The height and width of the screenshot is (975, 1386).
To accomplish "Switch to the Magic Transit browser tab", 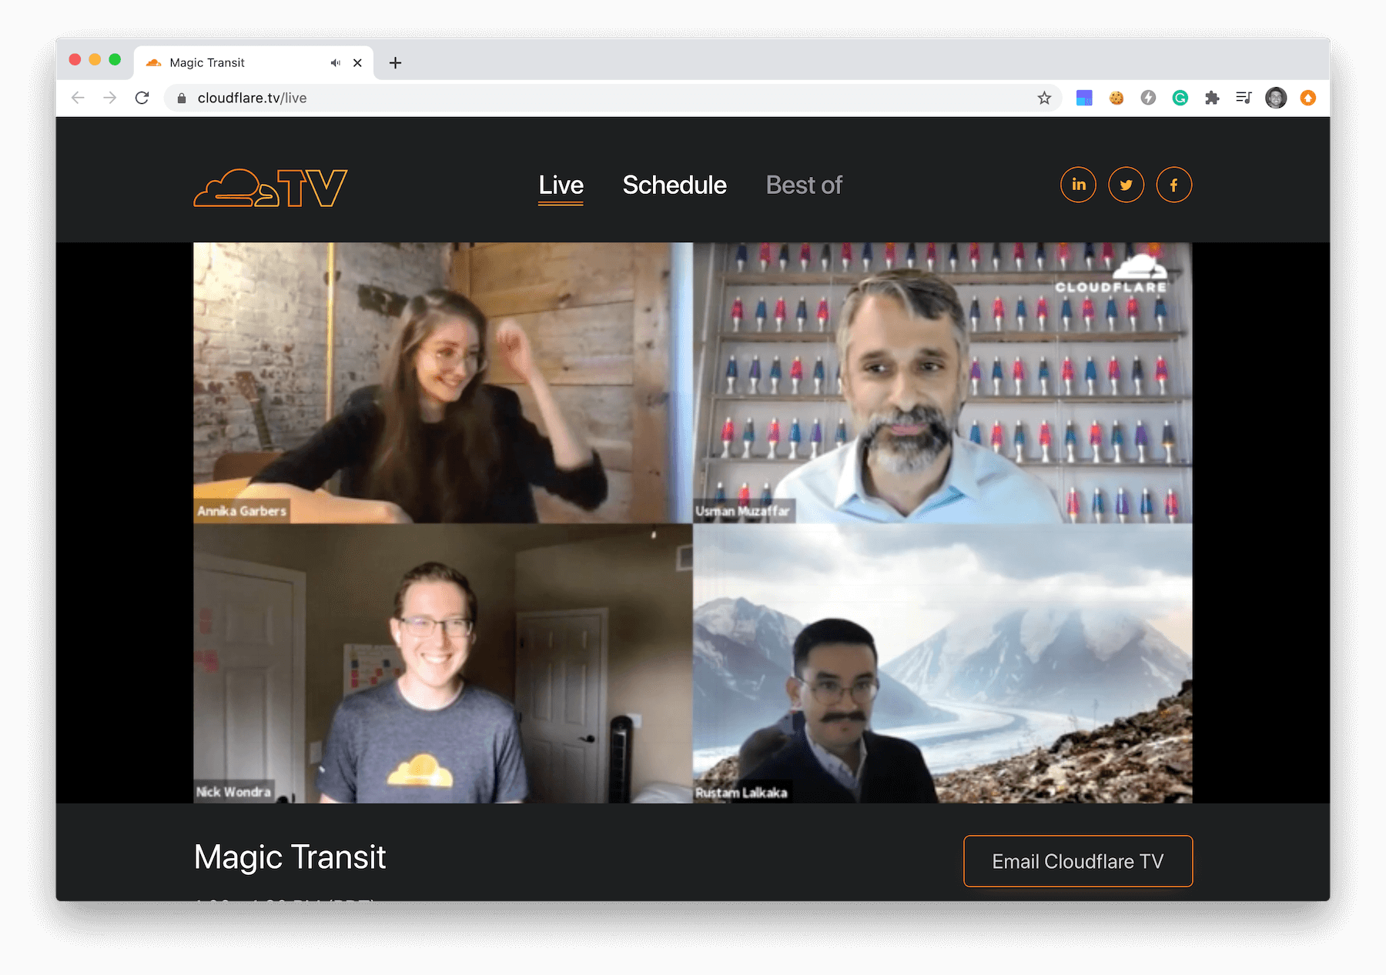I will [254, 63].
